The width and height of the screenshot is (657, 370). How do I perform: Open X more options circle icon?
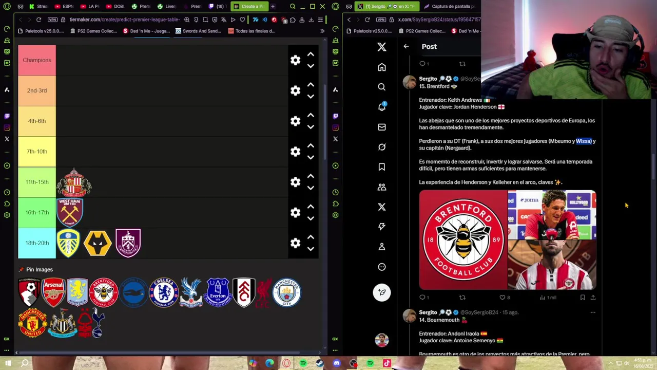[x=381, y=267]
